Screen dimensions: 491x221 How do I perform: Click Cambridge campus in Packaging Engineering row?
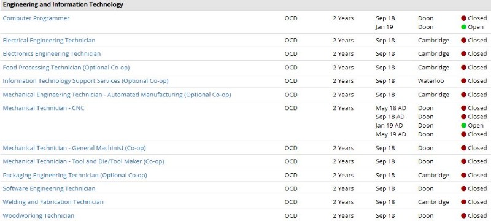(x=433, y=176)
